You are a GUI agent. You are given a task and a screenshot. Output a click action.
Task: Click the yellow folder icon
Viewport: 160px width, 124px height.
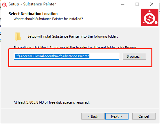18,37
